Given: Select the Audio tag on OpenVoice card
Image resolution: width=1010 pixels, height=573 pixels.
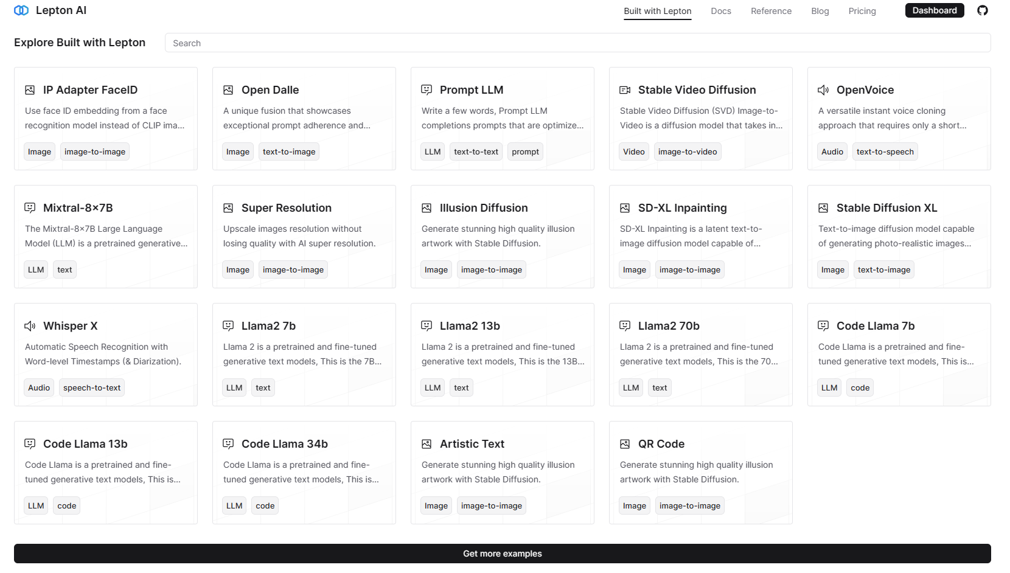Looking at the screenshot, I should point(832,151).
